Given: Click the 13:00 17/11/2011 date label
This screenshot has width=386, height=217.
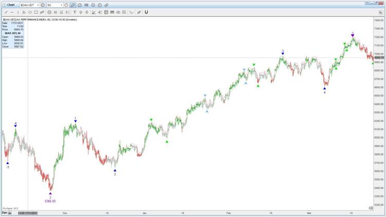Looking at the screenshot, I should [28, 212].
